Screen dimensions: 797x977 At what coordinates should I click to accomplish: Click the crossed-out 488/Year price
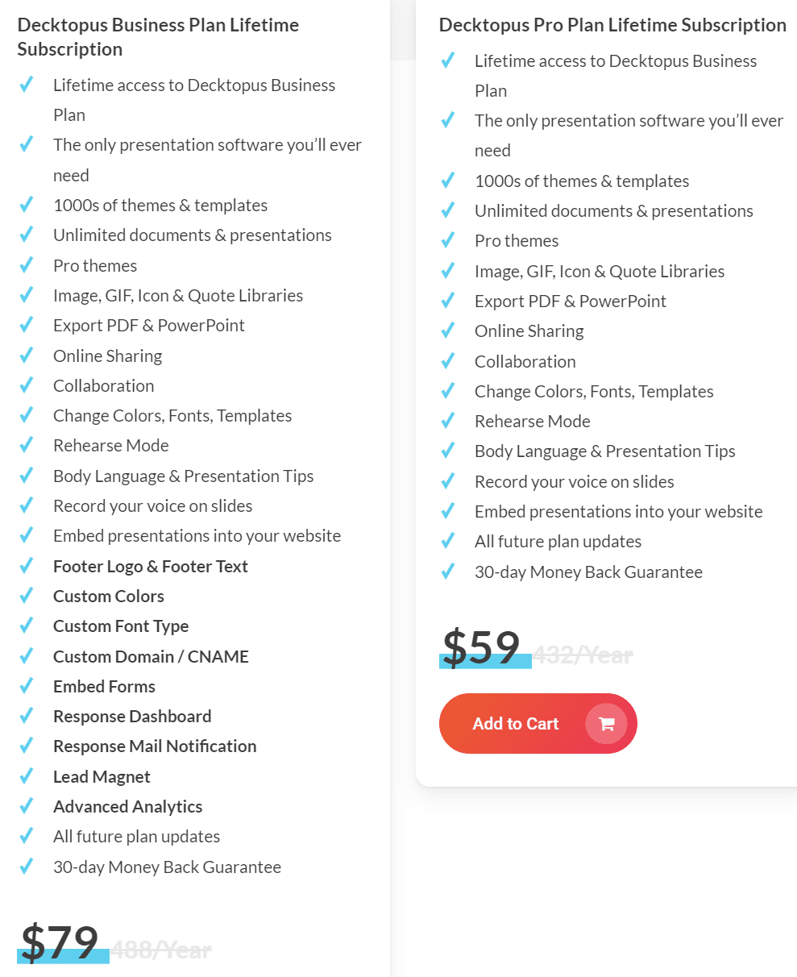161,950
